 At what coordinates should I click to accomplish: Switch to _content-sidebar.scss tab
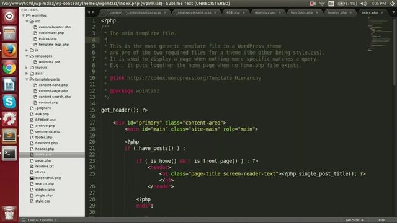coord(143,12)
